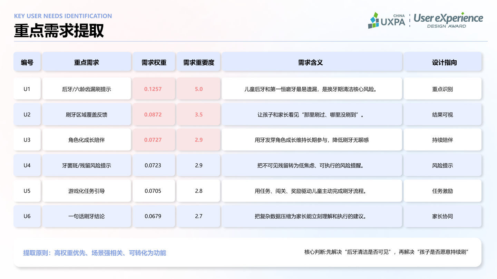Select the cell 一句话刷牙结论
The width and height of the screenshot is (497, 279).
(87, 216)
